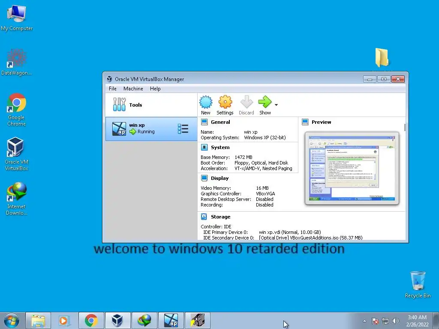Open the Tools entry in sidebar
The image size is (439, 329).
pyautogui.click(x=151, y=105)
